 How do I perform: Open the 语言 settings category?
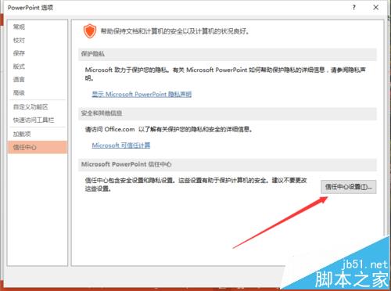tap(19, 79)
